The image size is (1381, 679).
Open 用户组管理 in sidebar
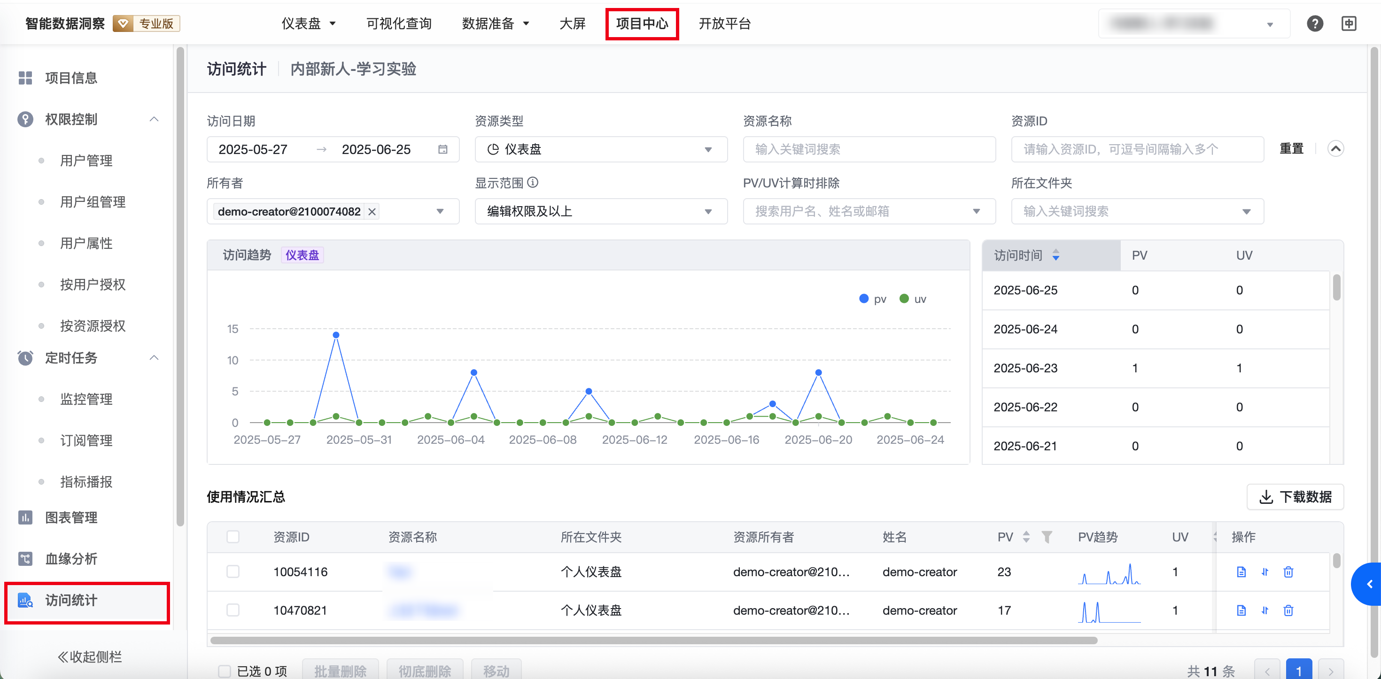[x=93, y=201]
